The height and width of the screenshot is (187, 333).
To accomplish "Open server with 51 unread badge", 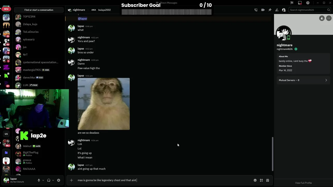I will click(x=6, y=84).
